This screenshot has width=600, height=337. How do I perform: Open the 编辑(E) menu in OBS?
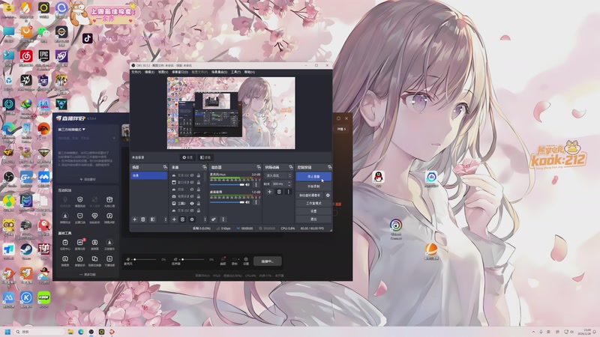(x=149, y=72)
